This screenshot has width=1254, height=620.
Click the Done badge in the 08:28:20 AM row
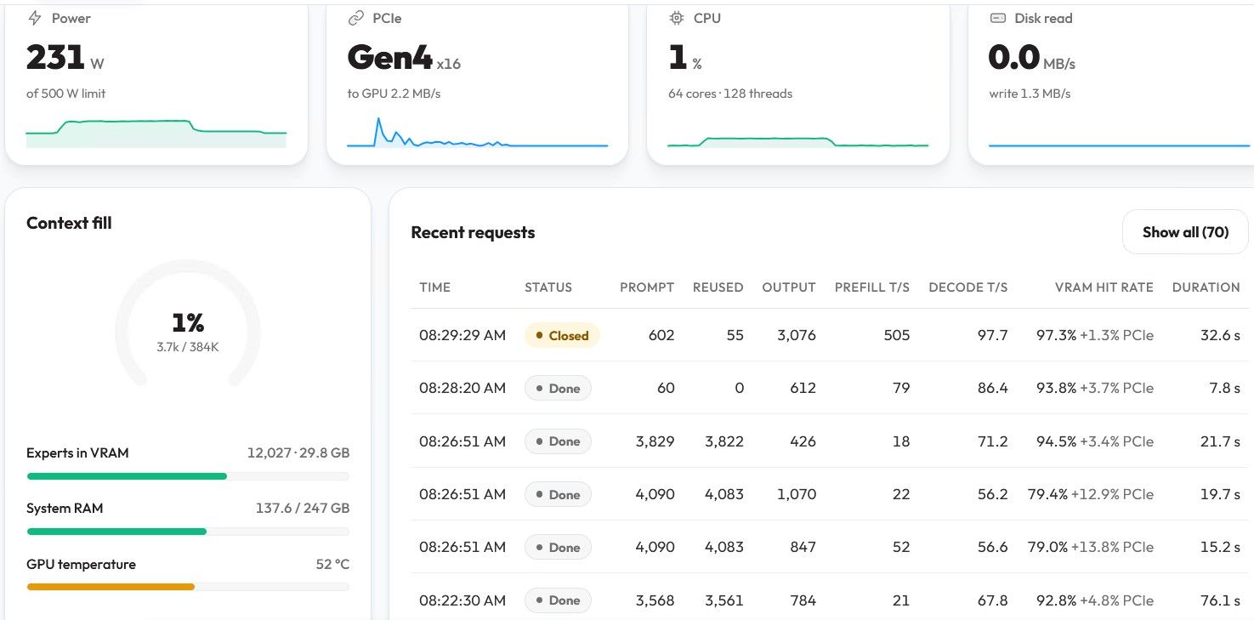coord(558,389)
